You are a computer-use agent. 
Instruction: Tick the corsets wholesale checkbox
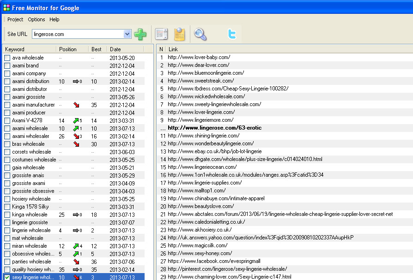pyautogui.click(x=7, y=152)
